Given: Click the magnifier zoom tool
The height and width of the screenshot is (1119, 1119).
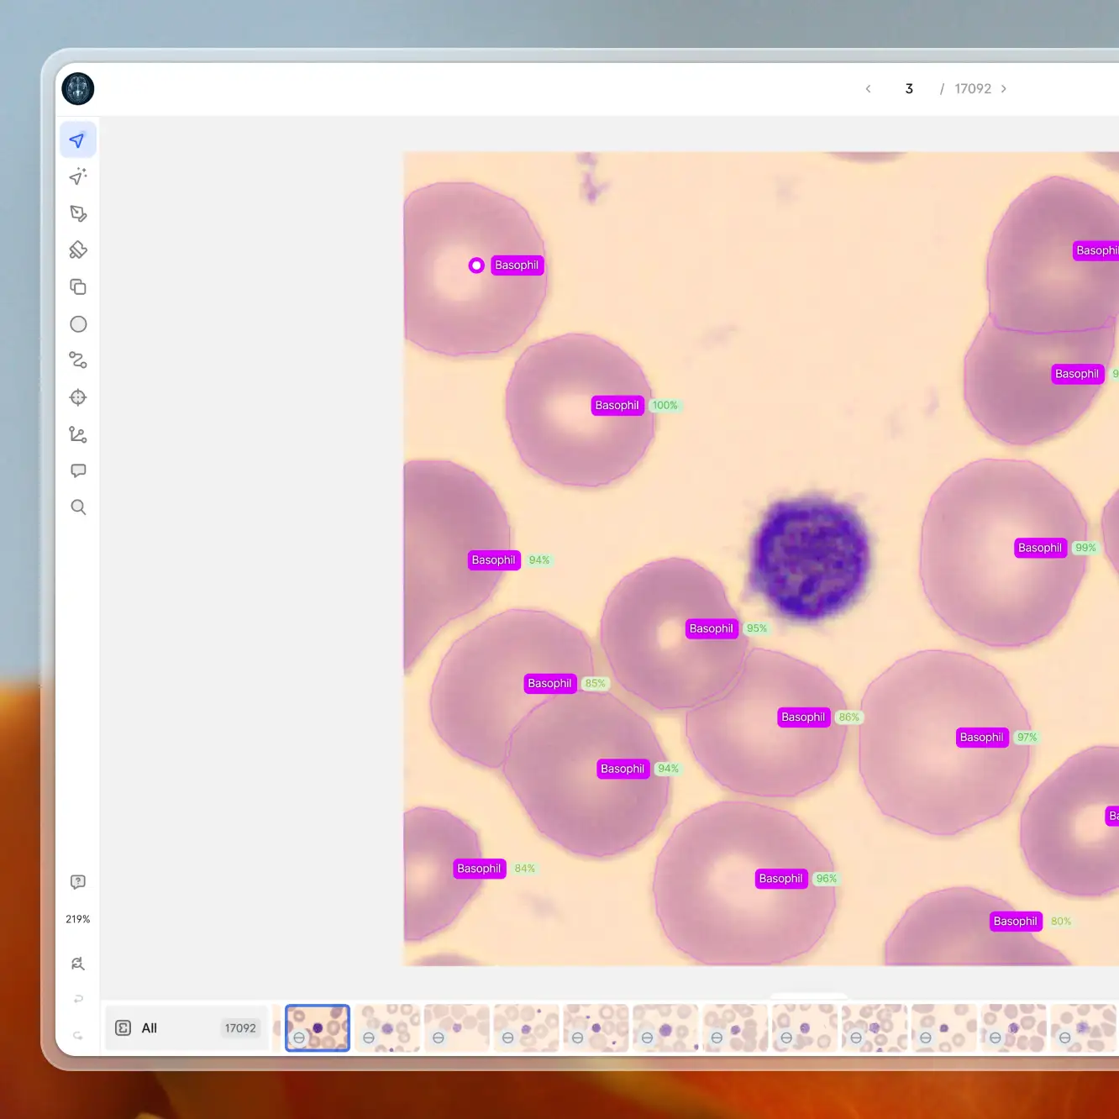Looking at the screenshot, I should coord(77,507).
